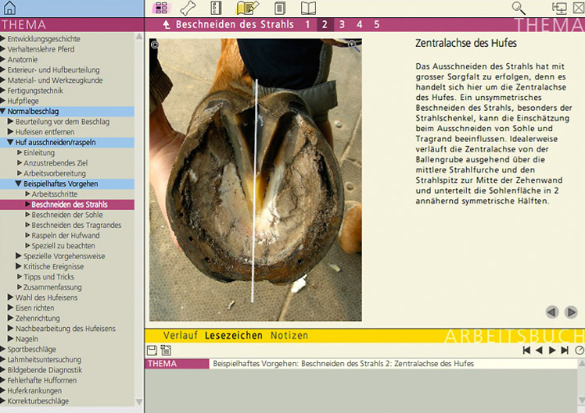Open the bookmark entry Beispielhaftes Vorgehen
Viewport: 585px width, 413px height.
[x=343, y=364]
